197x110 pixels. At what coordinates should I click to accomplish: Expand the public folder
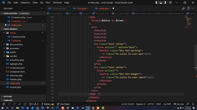[x=4, y=52]
